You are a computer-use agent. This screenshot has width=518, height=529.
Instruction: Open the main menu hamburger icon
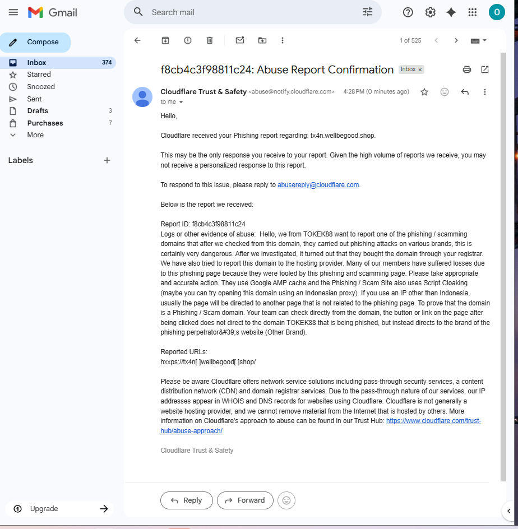coord(13,12)
